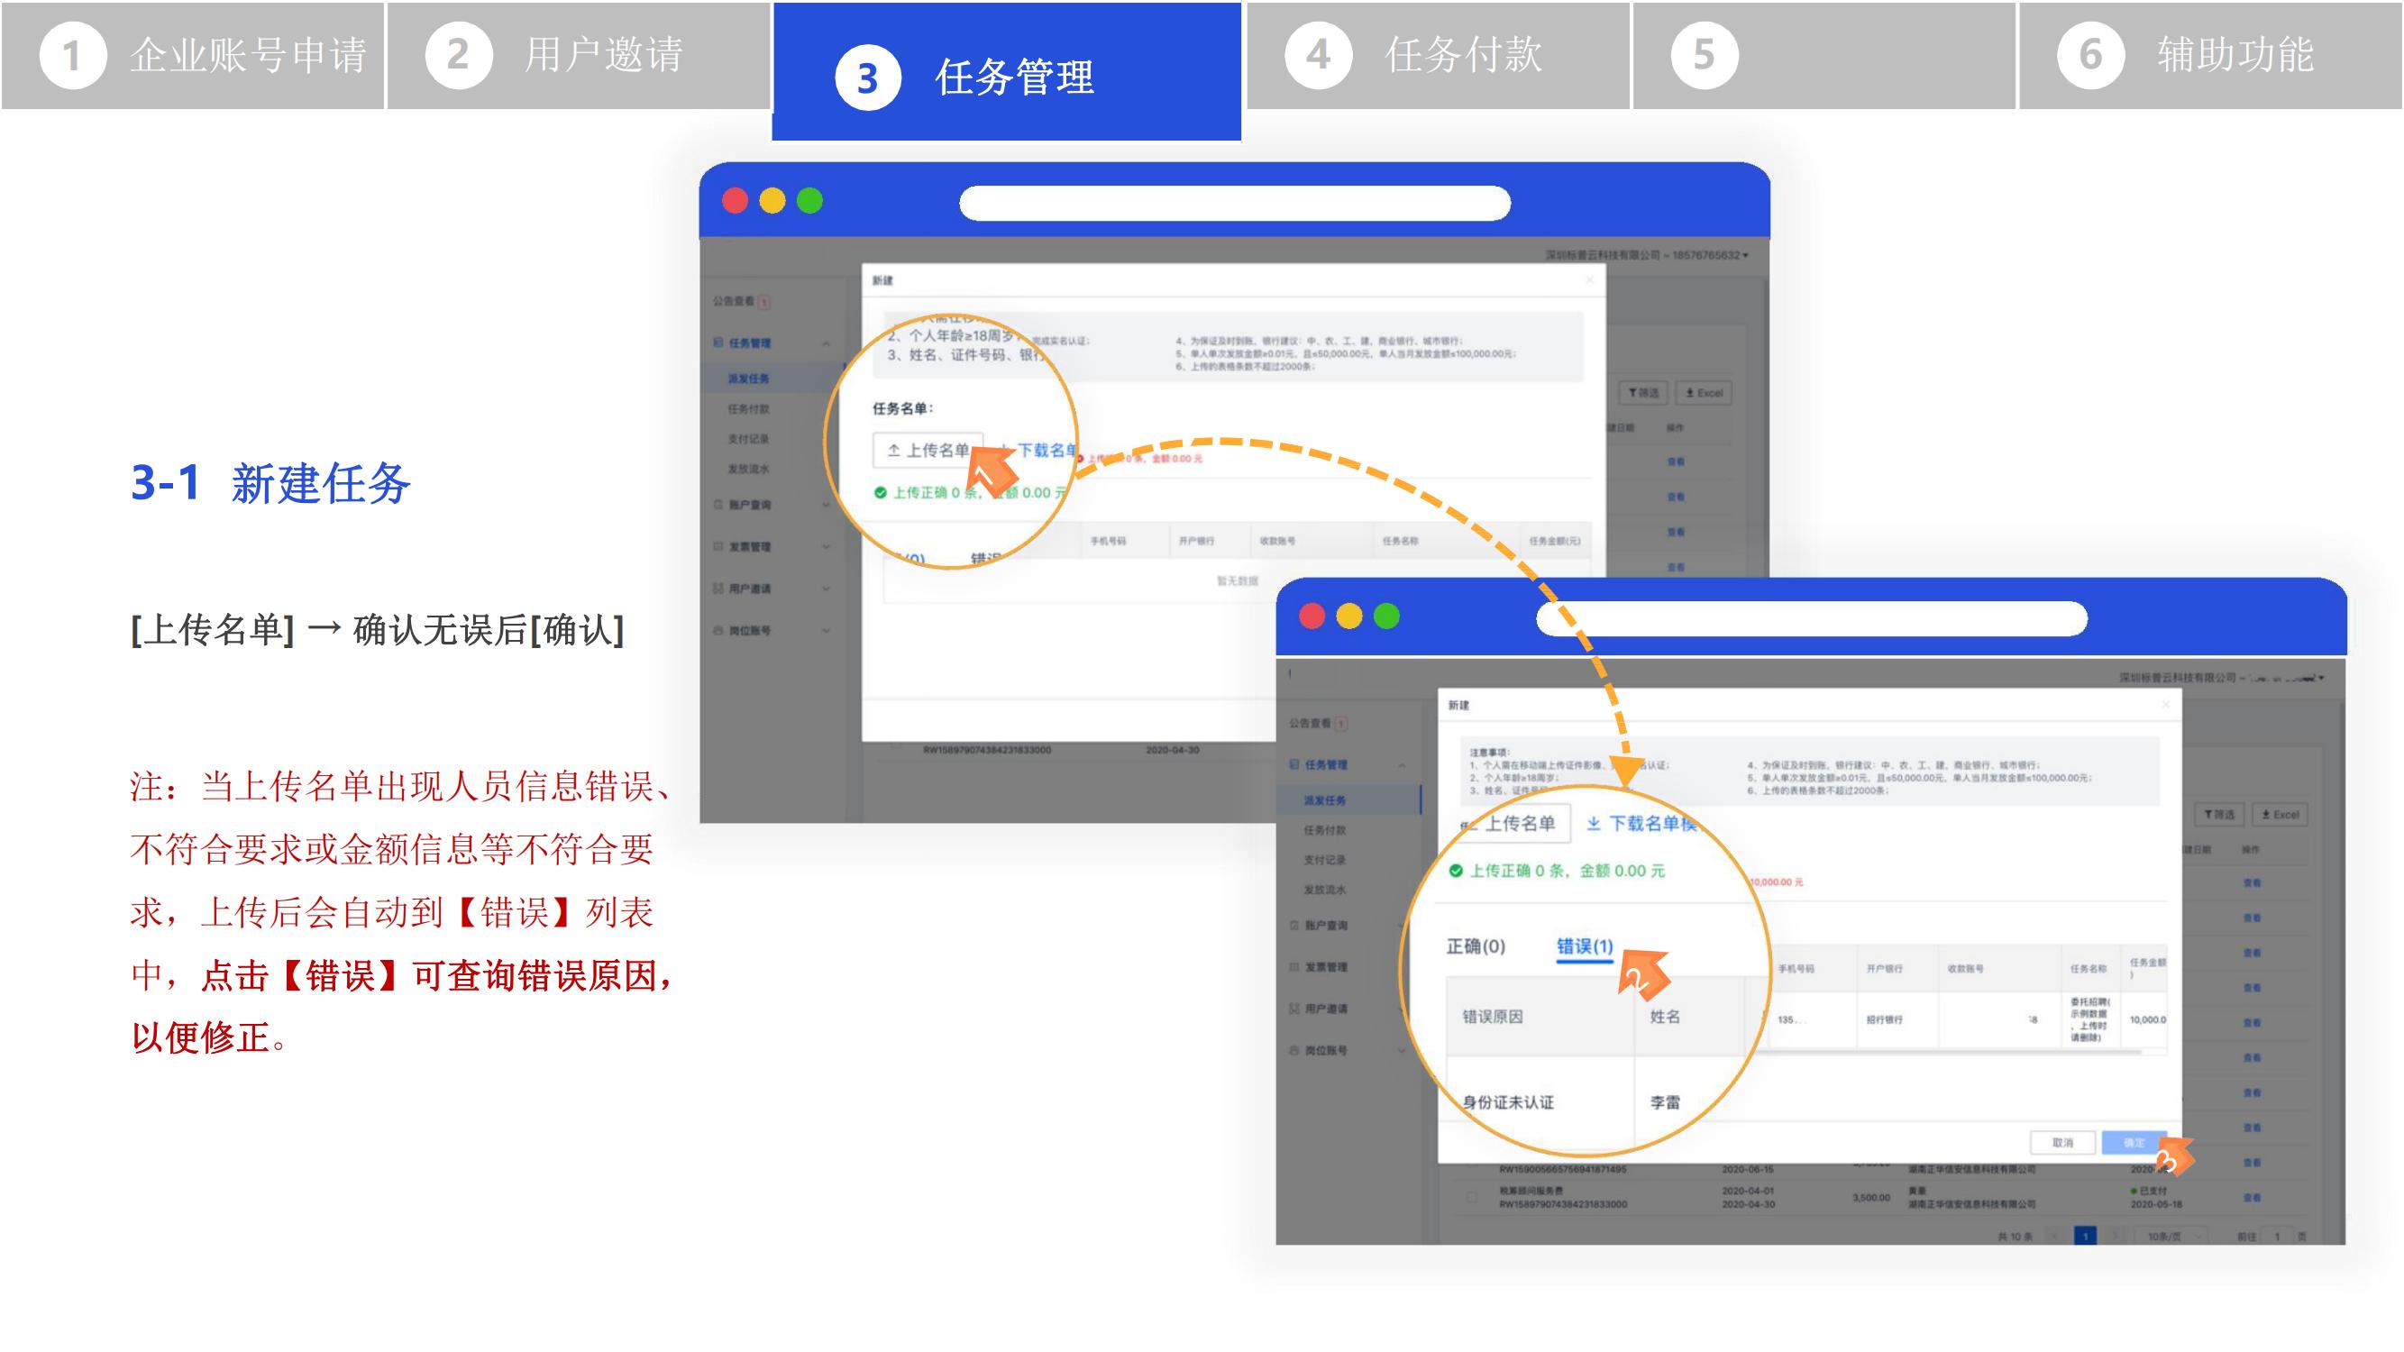This screenshot has width=2404, height=1352.
Task: Click the step 3 任务管理 circle at top
Action: coord(867,78)
